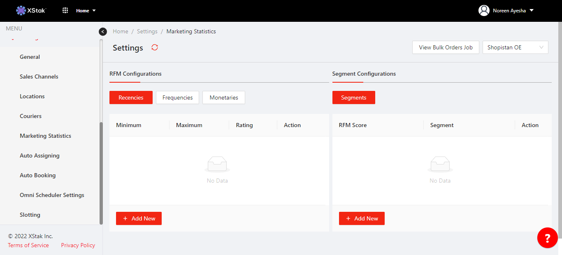
Task: Open the red help question mark
Action: [x=547, y=238]
